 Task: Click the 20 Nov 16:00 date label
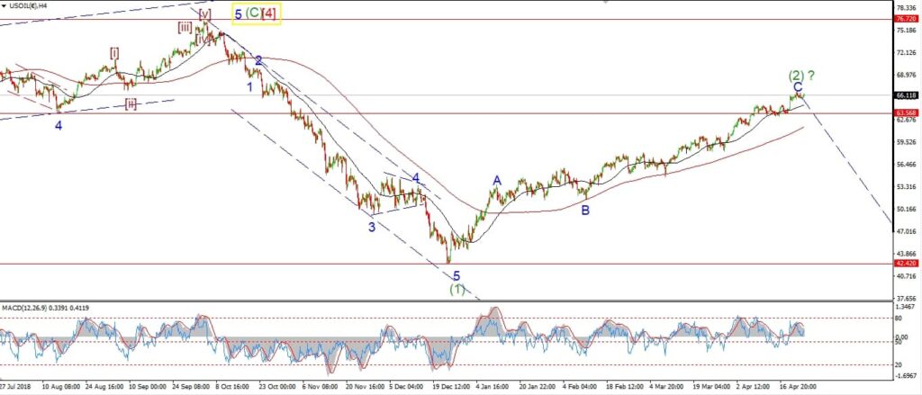pyautogui.click(x=364, y=387)
